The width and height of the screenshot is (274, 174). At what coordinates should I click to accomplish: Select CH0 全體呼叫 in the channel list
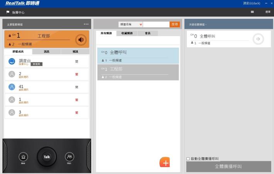[x=138, y=56]
